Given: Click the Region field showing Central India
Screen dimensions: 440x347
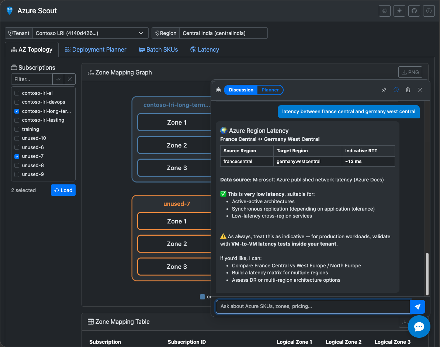Looking at the screenshot, I should (x=223, y=33).
